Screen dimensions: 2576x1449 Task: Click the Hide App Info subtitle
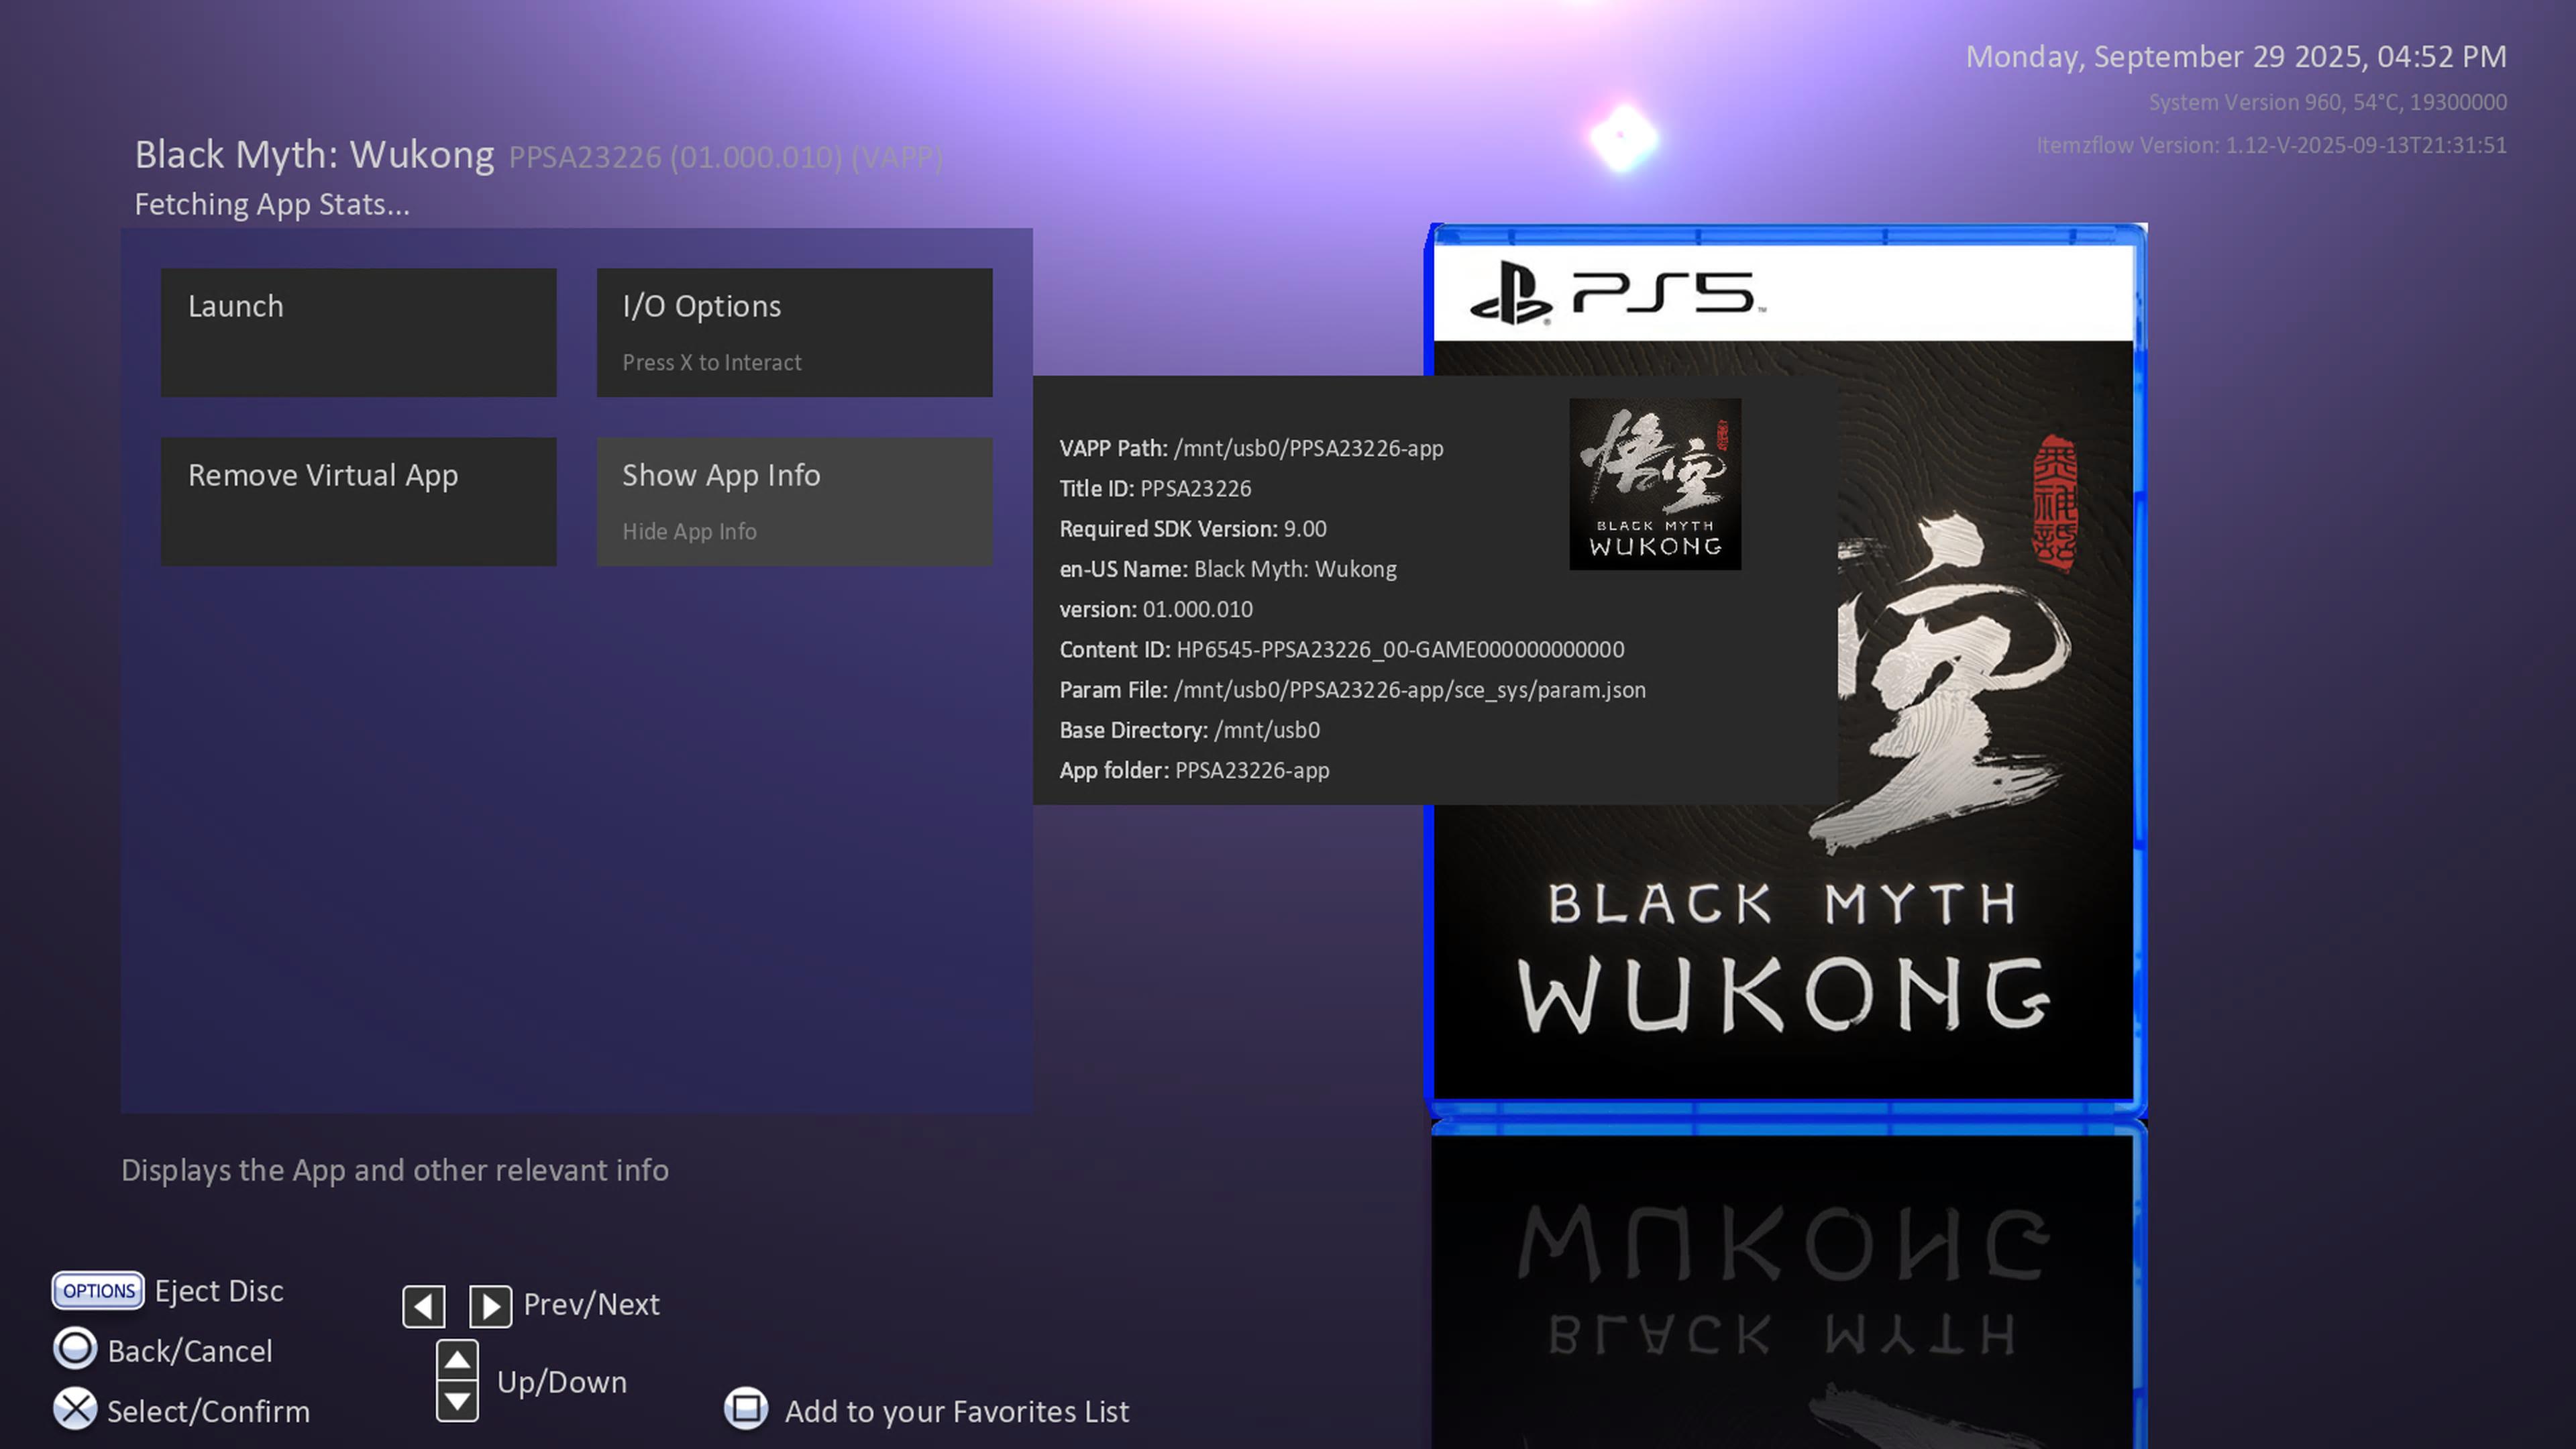pos(689,532)
